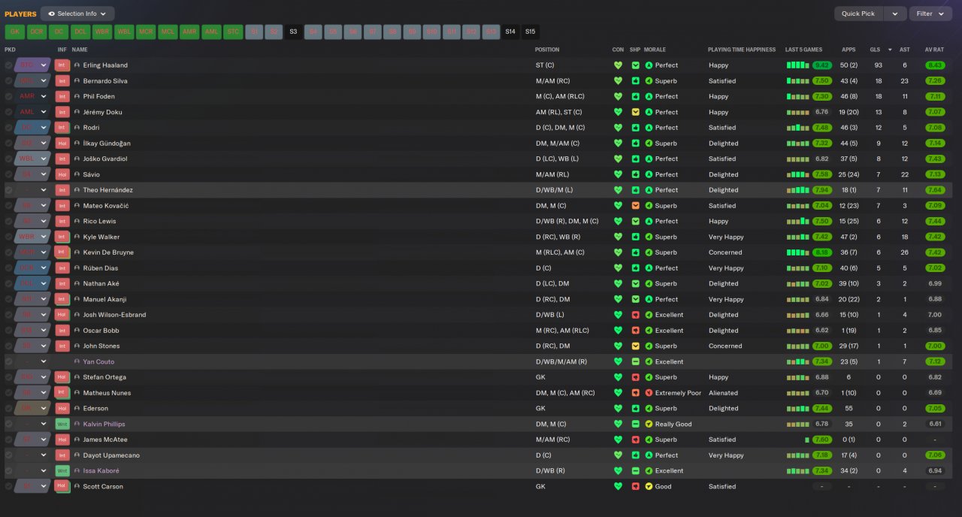Click Yan Couto's sharpness icon
Image resolution: width=962 pixels, height=517 pixels.
(x=636, y=362)
